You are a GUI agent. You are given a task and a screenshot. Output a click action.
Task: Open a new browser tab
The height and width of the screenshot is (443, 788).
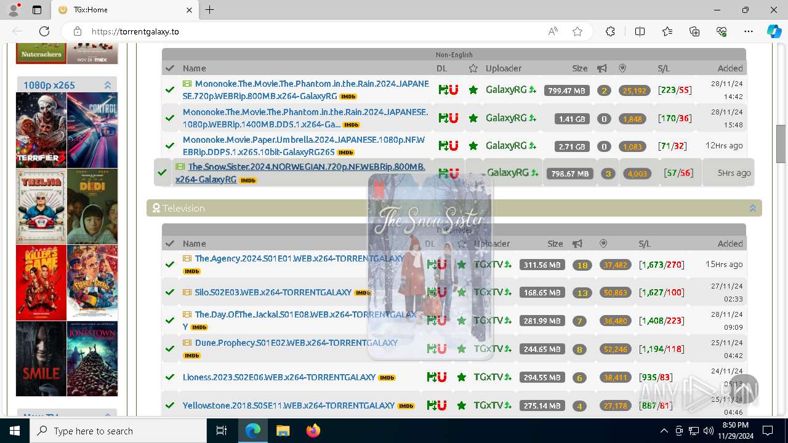(210, 10)
